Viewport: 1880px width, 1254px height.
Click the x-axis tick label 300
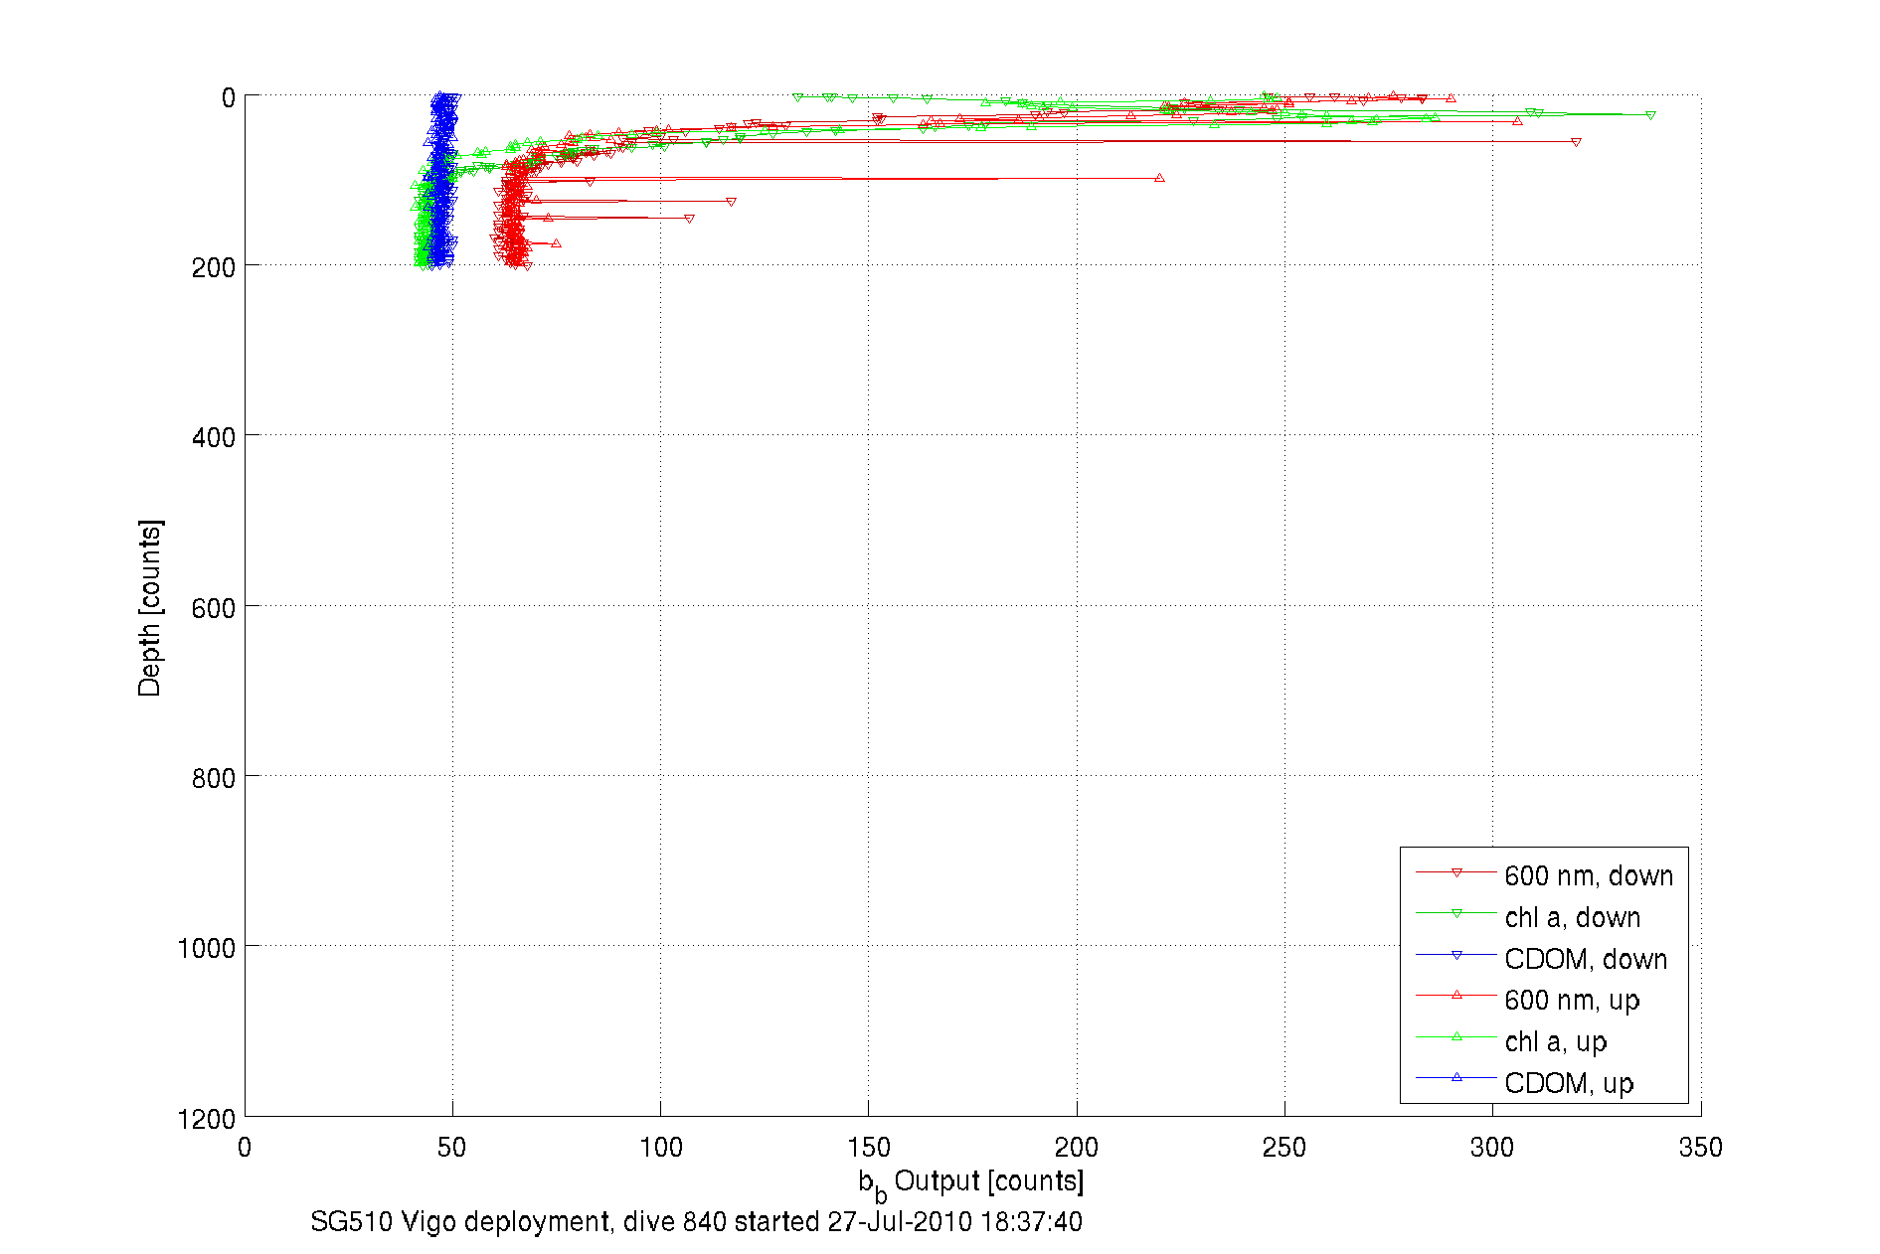tap(1492, 1148)
